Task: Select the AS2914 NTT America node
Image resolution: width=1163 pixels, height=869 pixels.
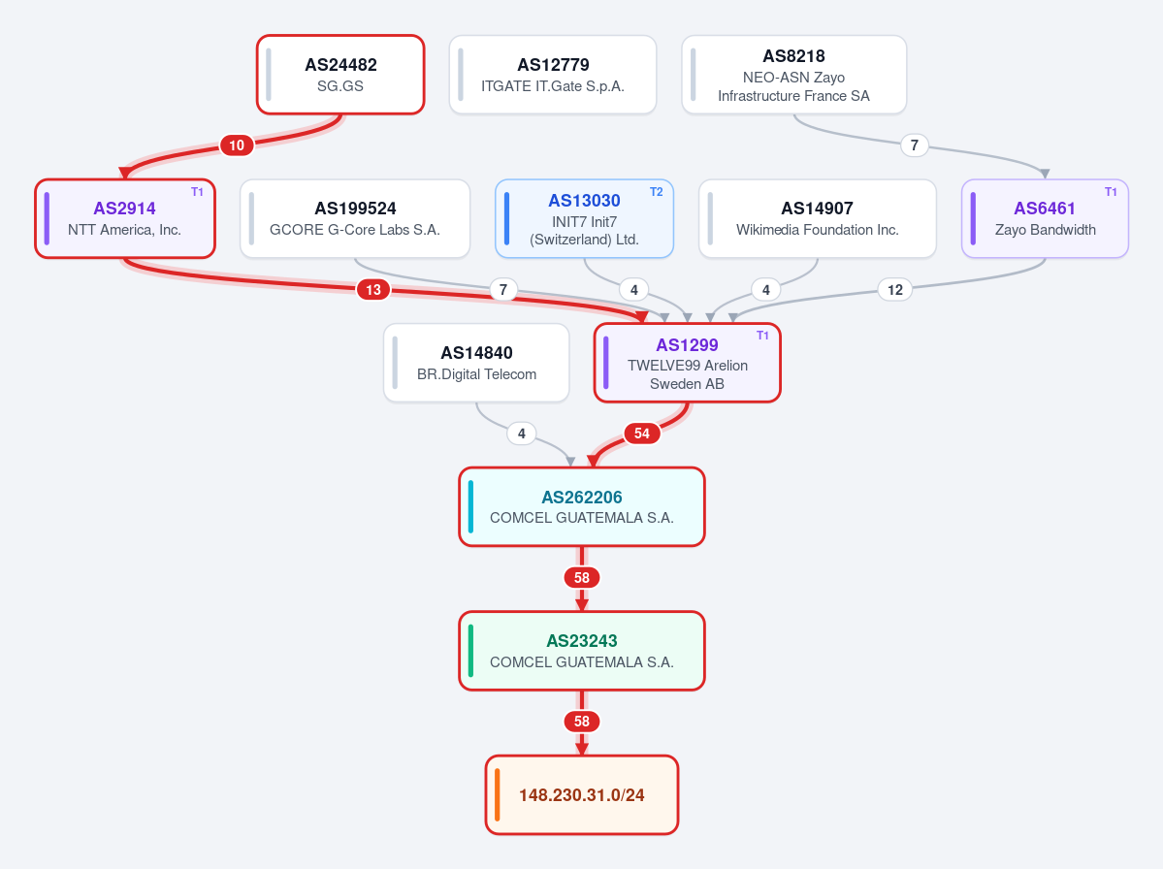Action: point(124,219)
